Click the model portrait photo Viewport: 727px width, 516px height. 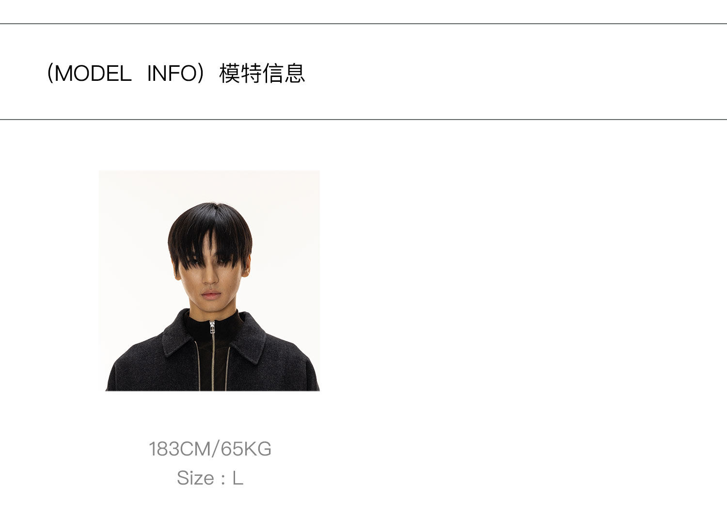click(209, 281)
